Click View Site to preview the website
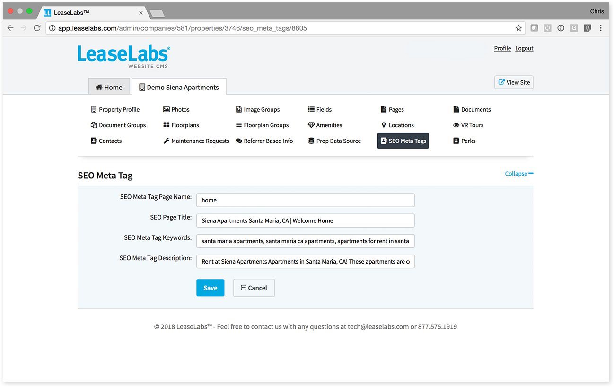This screenshot has height=387, width=614. pyautogui.click(x=514, y=82)
